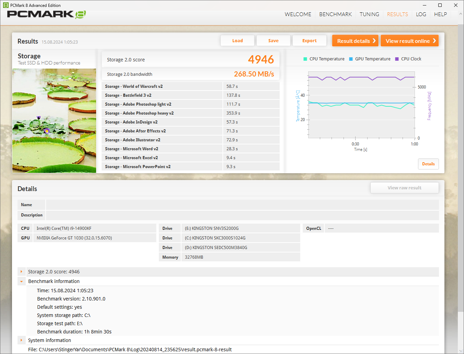Maximize the PCMark 8 window
This screenshot has width=464, height=354.
click(440, 5)
